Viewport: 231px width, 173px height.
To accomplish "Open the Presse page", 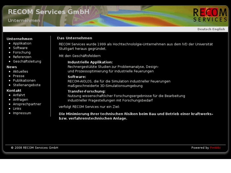I will 18,76.
